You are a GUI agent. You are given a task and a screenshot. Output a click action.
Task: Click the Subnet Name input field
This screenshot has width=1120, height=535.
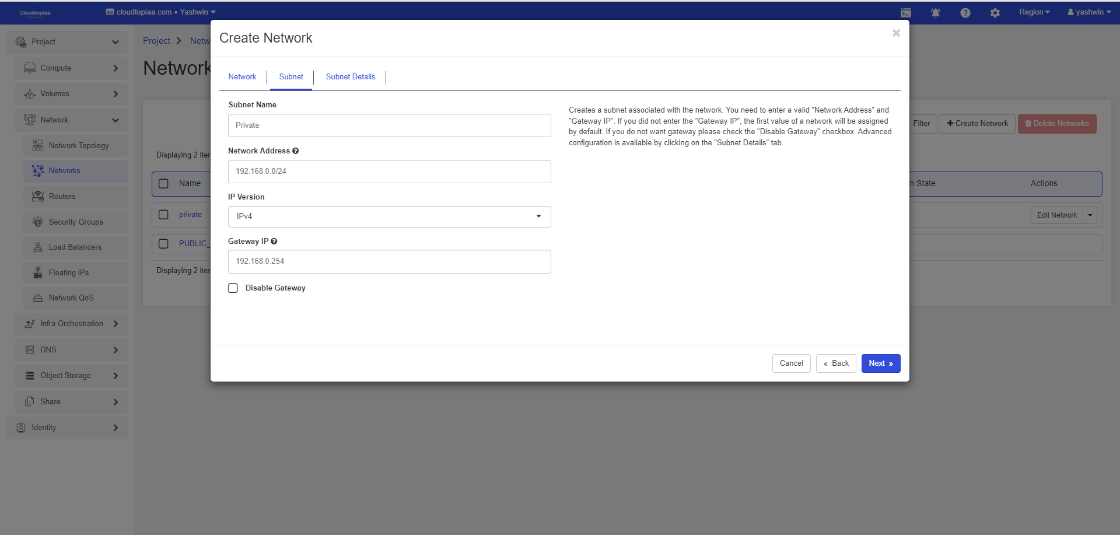tap(389, 125)
